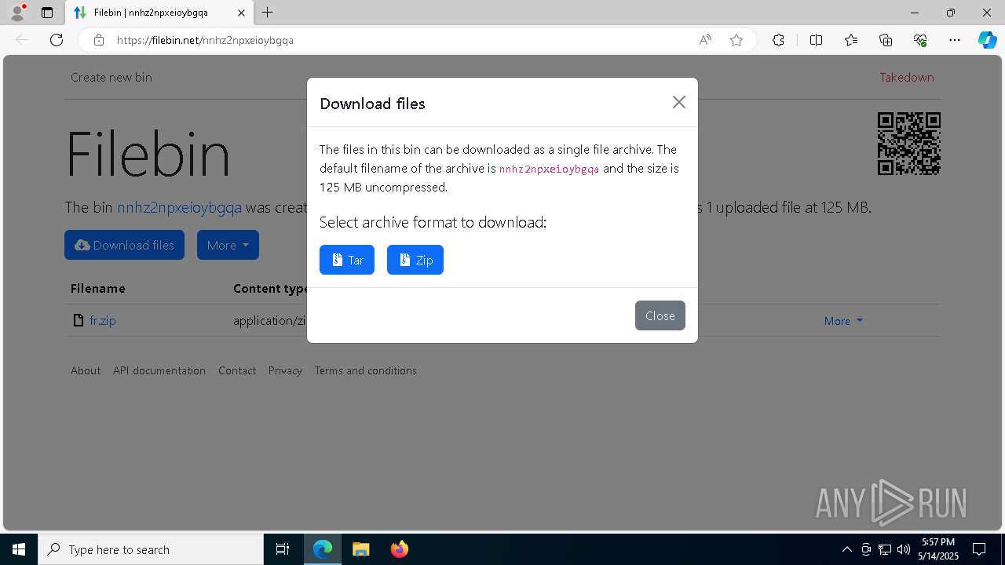Open browser Collections
This screenshot has width=1005, height=565.
(886, 40)
